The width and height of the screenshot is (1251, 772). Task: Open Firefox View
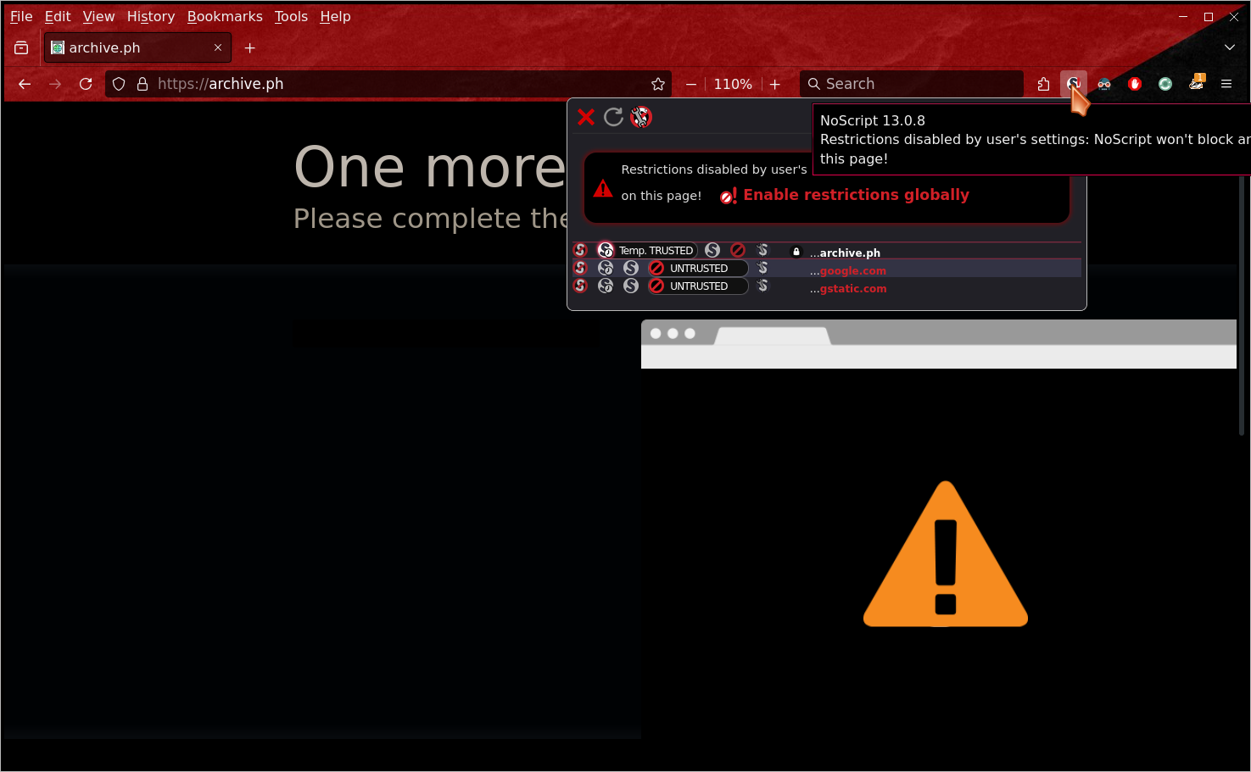(x=21, y=48)
